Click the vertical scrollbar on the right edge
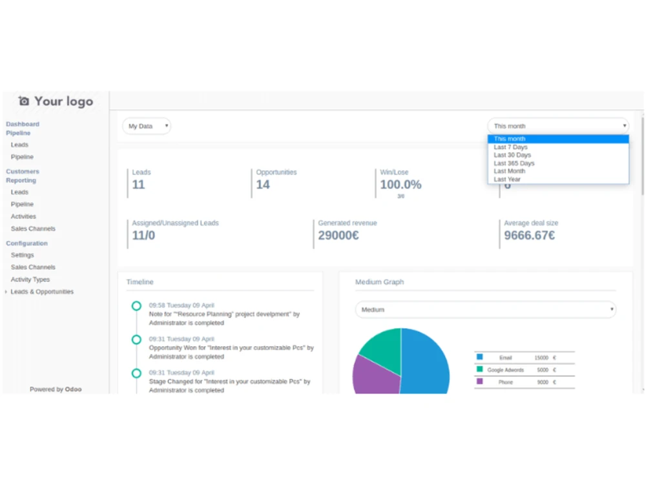This screenshot has height=485, width=646. 643,156
